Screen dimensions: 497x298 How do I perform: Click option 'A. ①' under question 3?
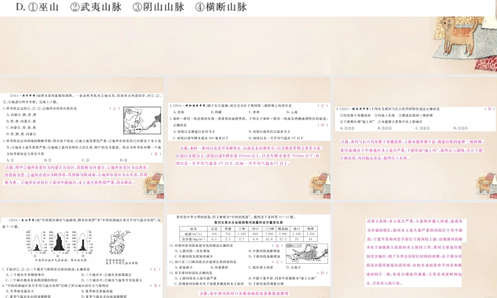pos(10,160)
